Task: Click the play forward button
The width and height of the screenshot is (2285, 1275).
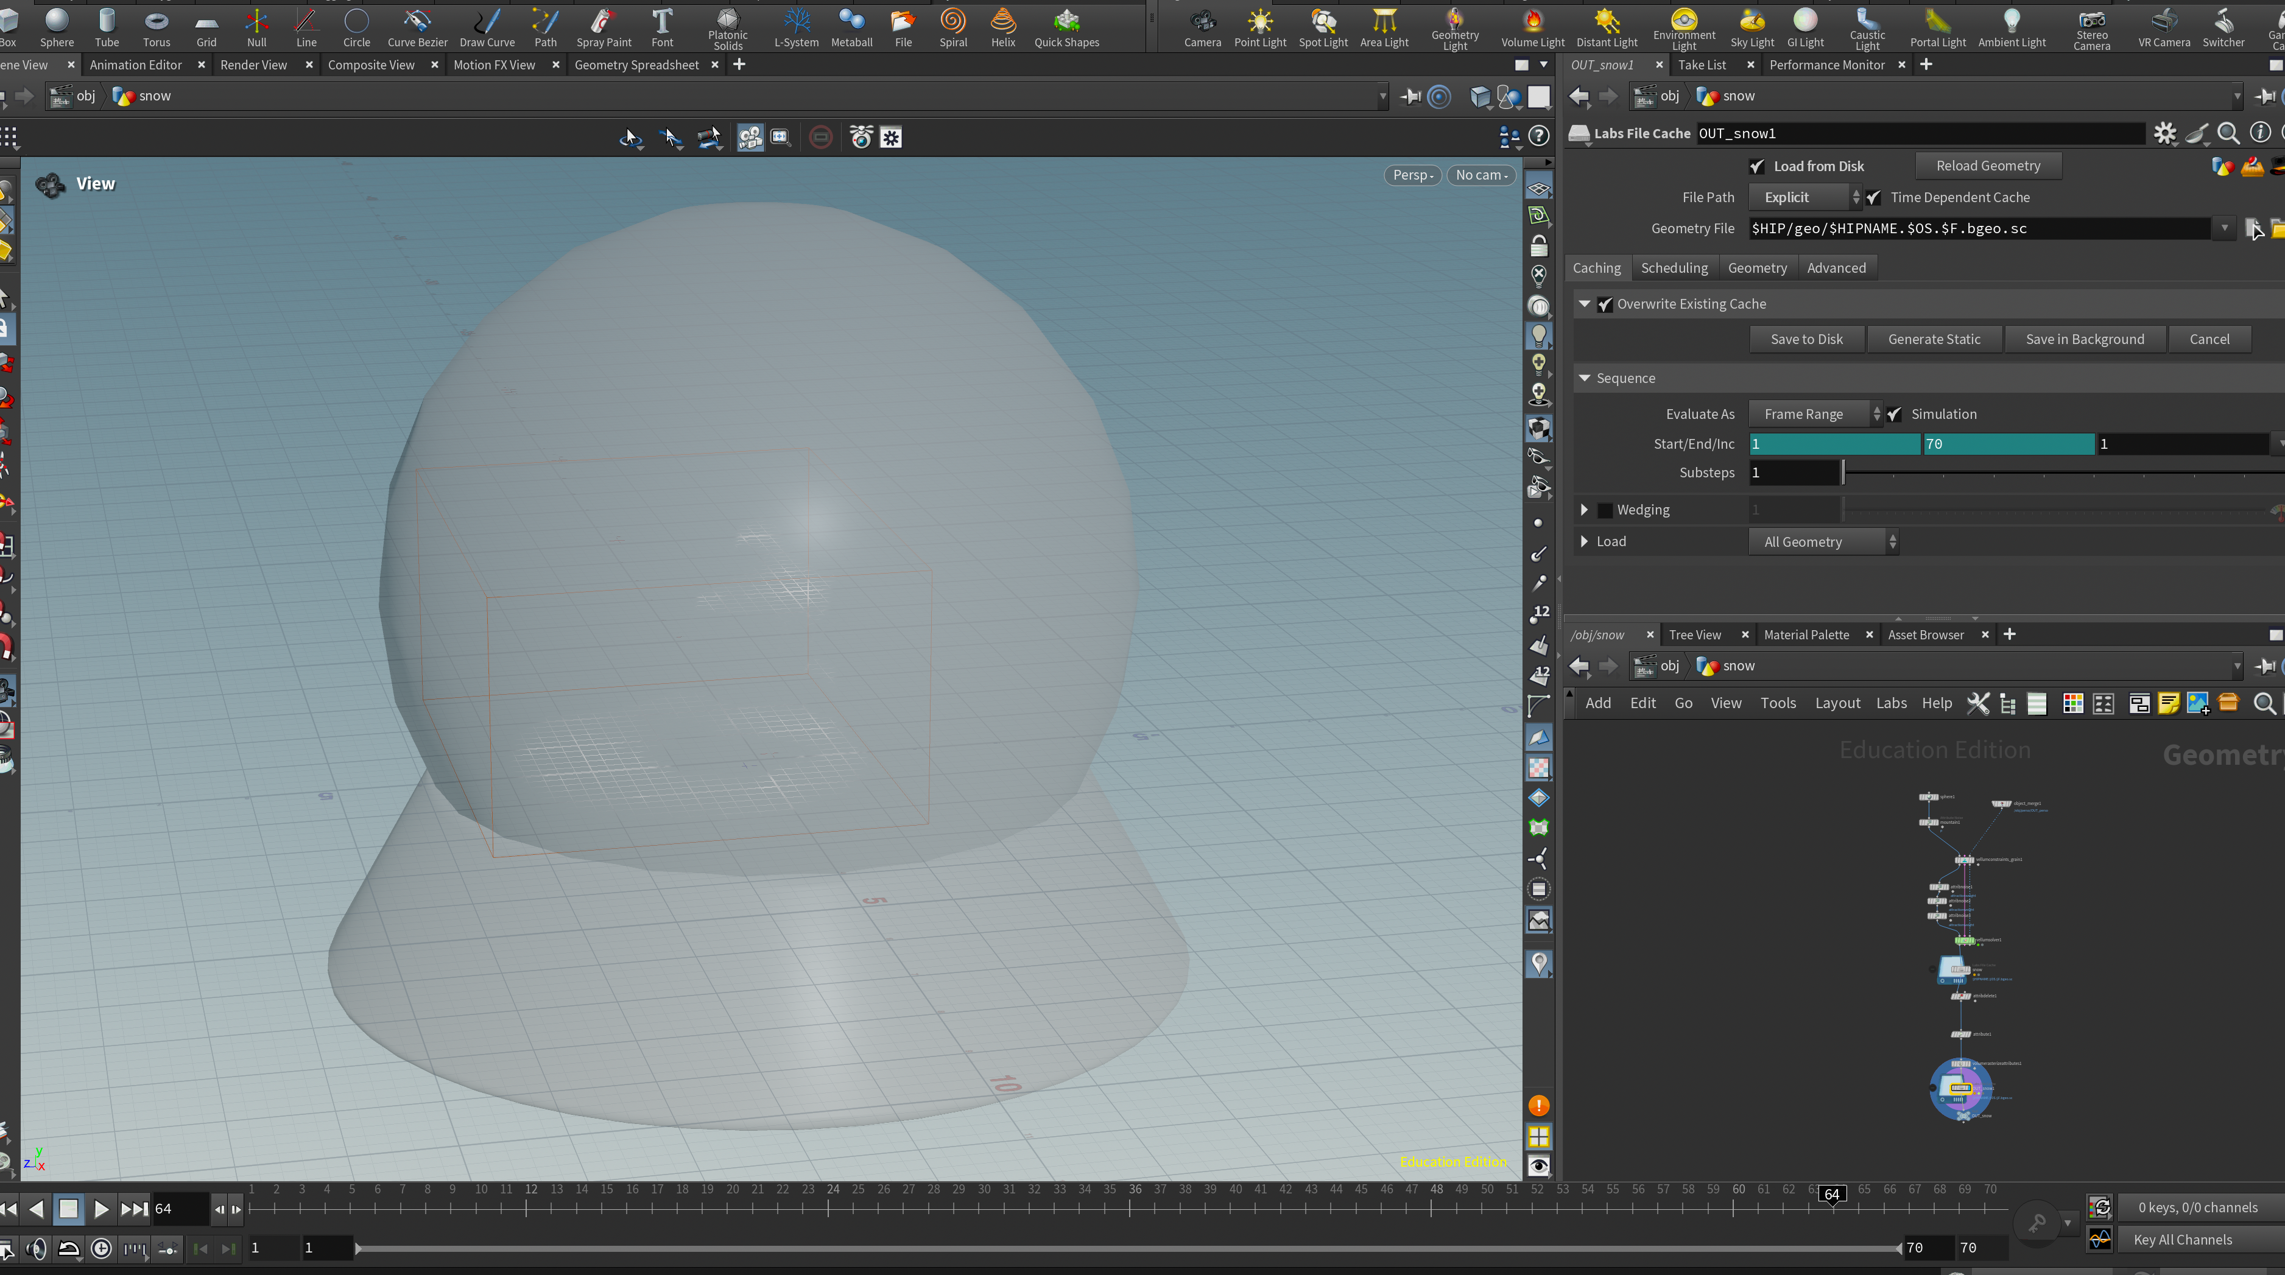Action: [100, 1209]
